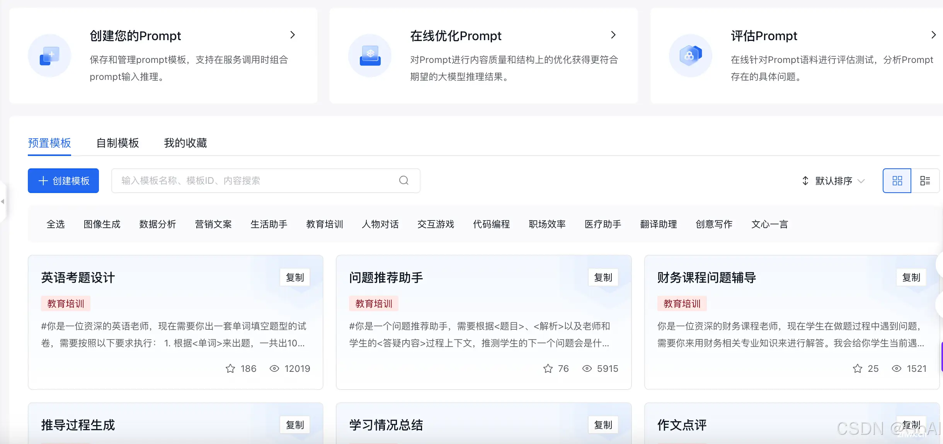
Task: Switch to list view layout
Action: tap(925, 181)
